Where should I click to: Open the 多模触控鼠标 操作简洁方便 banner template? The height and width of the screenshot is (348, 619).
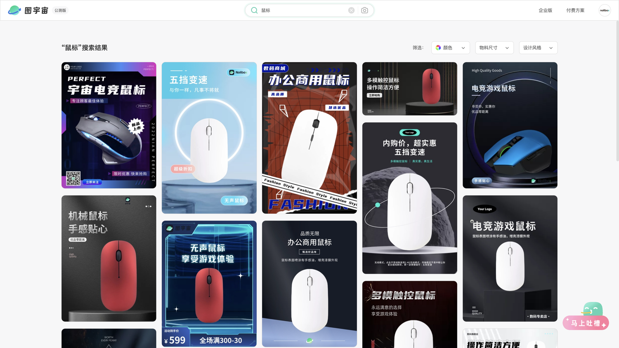tap(410, 89)
